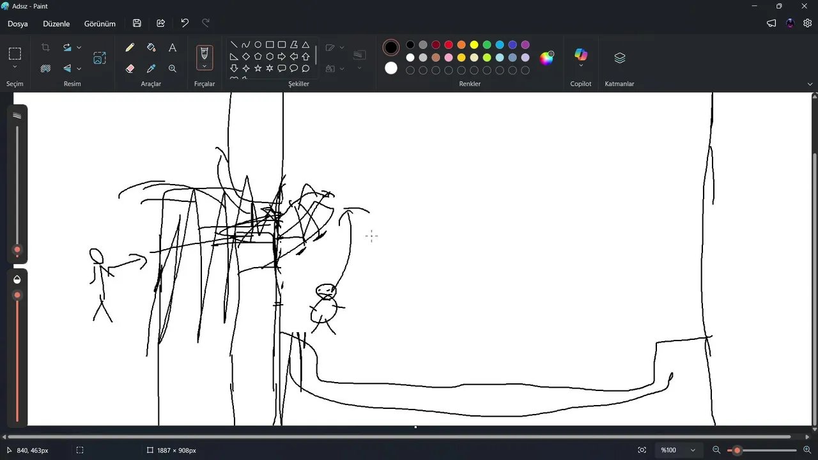Open the Edit colors wheel
The width and height of the screenshot is (818, 460).
click(546, 58)
